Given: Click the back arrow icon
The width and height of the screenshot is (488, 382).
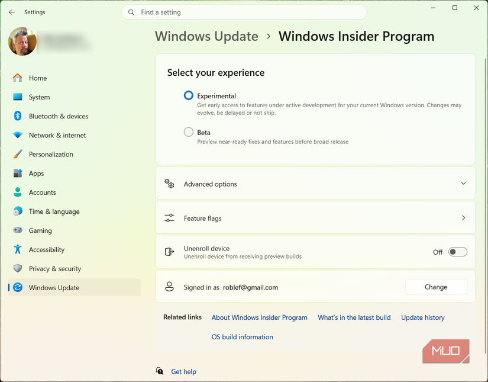Looking at the screenshot, I should tap(12, 12).
